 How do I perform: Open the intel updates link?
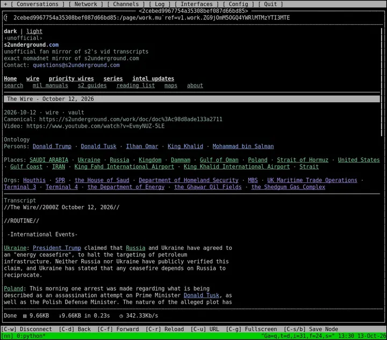point(153,78)
